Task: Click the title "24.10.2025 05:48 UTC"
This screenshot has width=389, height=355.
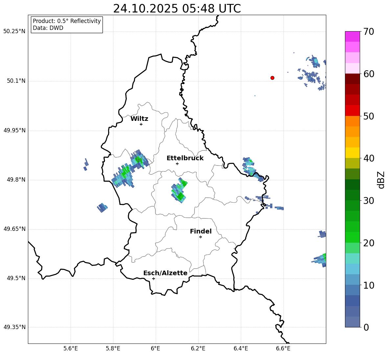Action: pos(177,9)
